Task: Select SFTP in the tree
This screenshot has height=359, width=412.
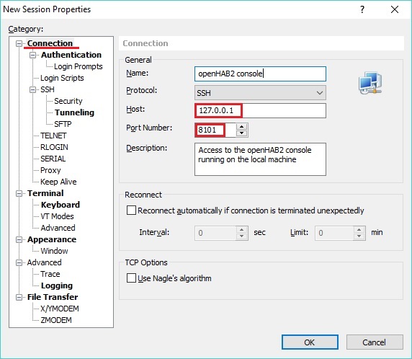Action: click(63, 124)
